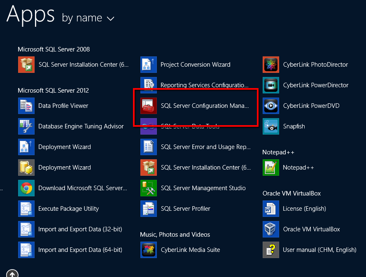
Task: Launch the CyberLink PowerDVD icon
Action: coord(271,106)
